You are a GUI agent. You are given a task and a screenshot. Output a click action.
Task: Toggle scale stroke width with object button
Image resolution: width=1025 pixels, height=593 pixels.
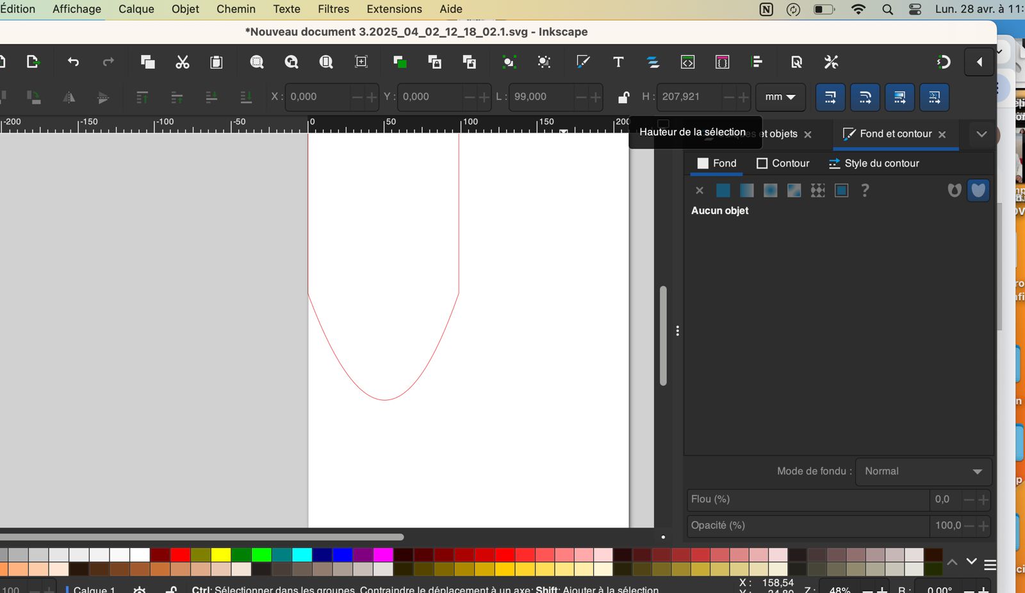[830, 97]
